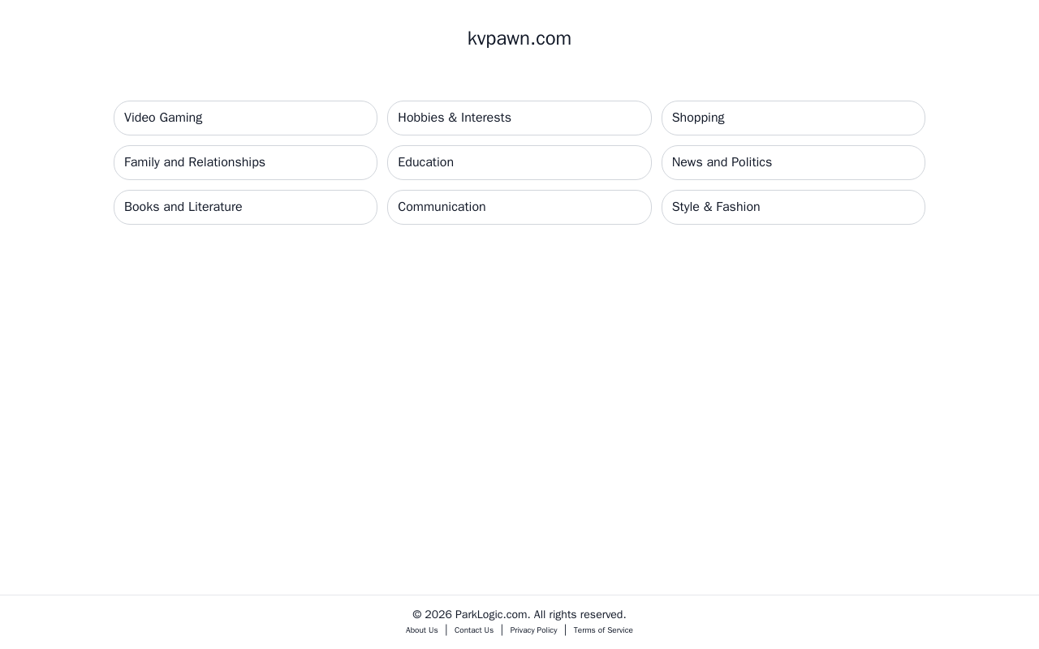Click the ParkLogic.com copyright notice
This screenshot has width=1039, height=649.
point(519,614)
